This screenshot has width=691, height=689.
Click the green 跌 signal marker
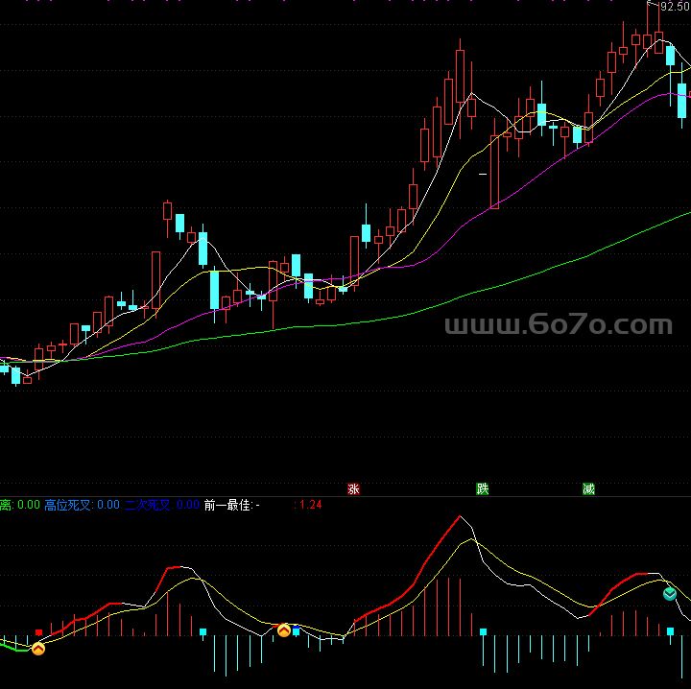point(483,489)
